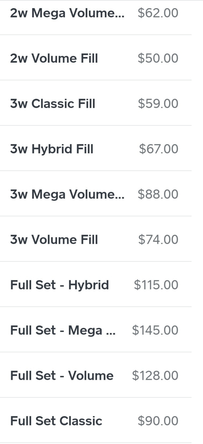The width and height of the screenshot is (203, 444).
Task: Choose the 2w Volume Fill service
Action: click(54, 58)
